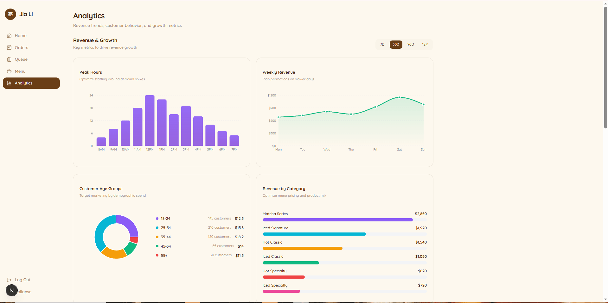Open the Queue section
608x303 pixels.
[31, 59]
